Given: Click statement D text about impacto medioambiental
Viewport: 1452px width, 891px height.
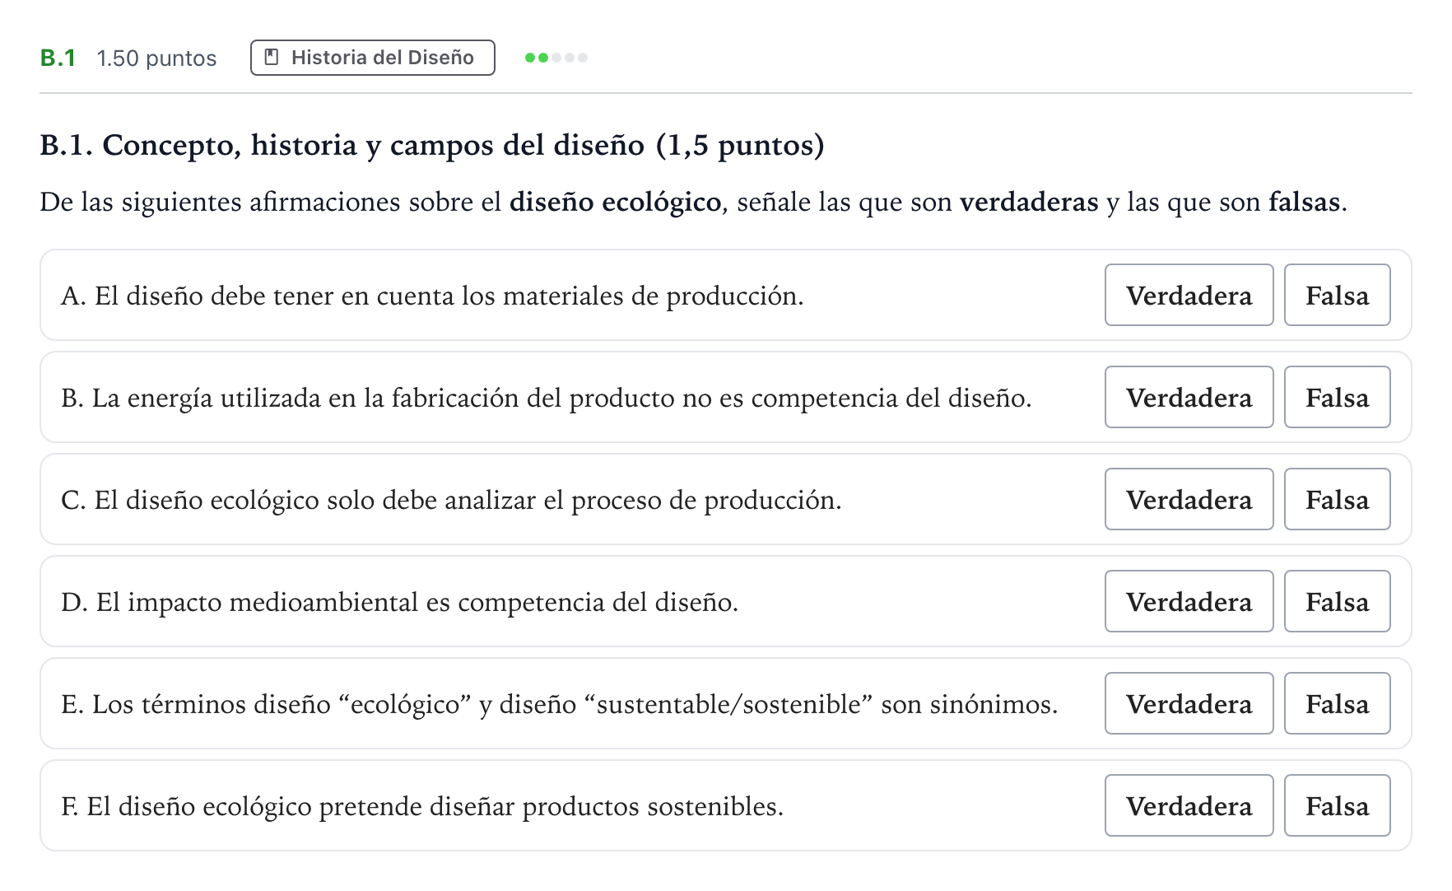Looking at the screenshot, I should pos(399,602).
